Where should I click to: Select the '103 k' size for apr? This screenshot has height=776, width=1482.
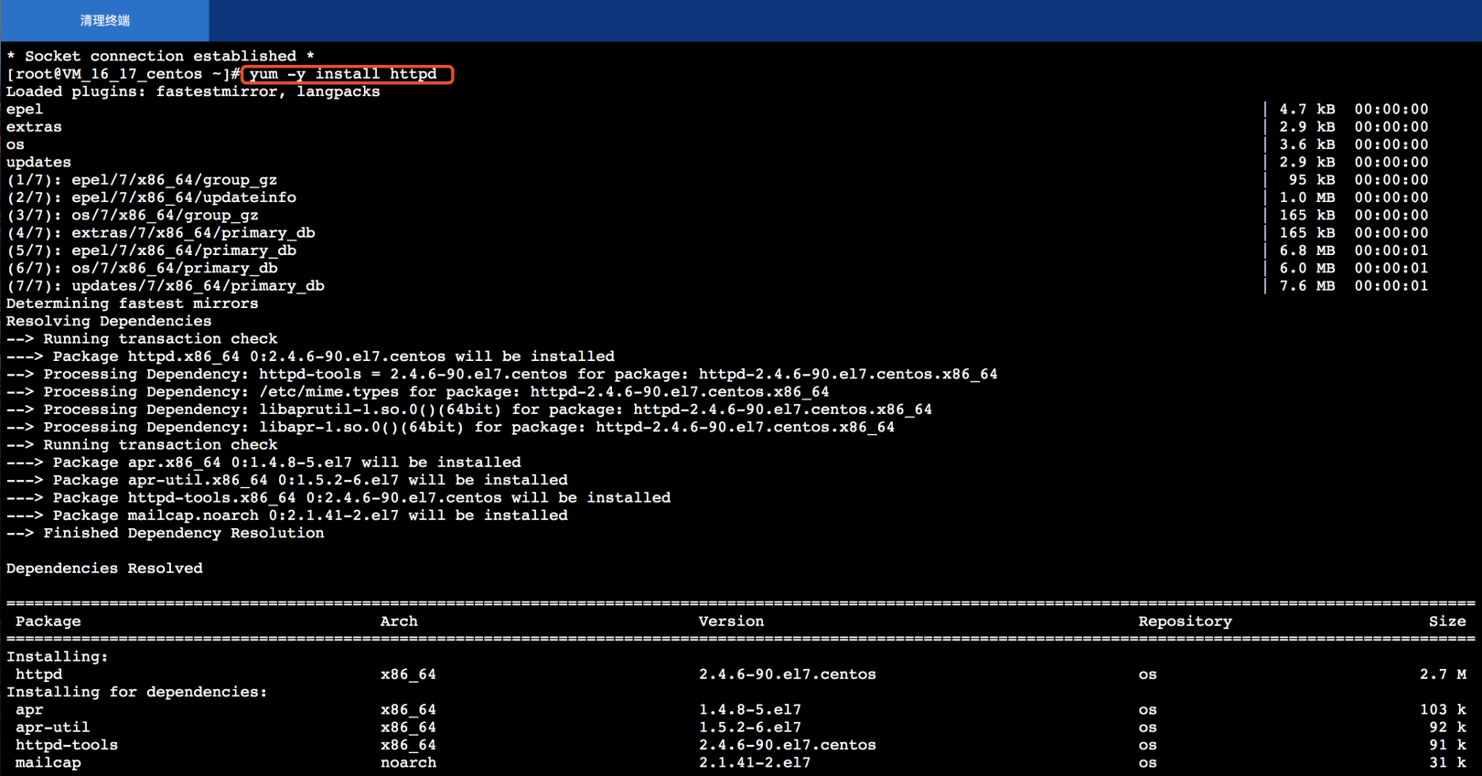[1443, 709]
